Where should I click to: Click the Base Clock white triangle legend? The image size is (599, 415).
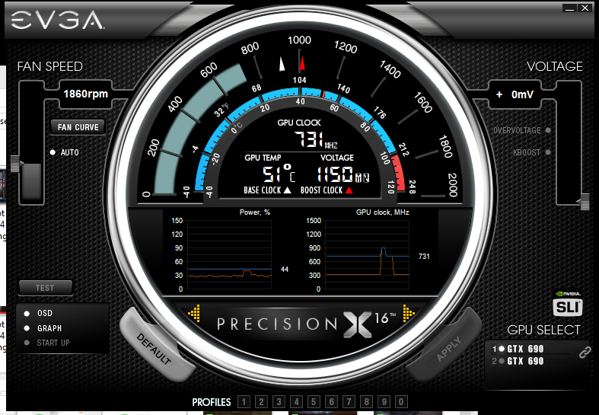(x=287, y=190)
